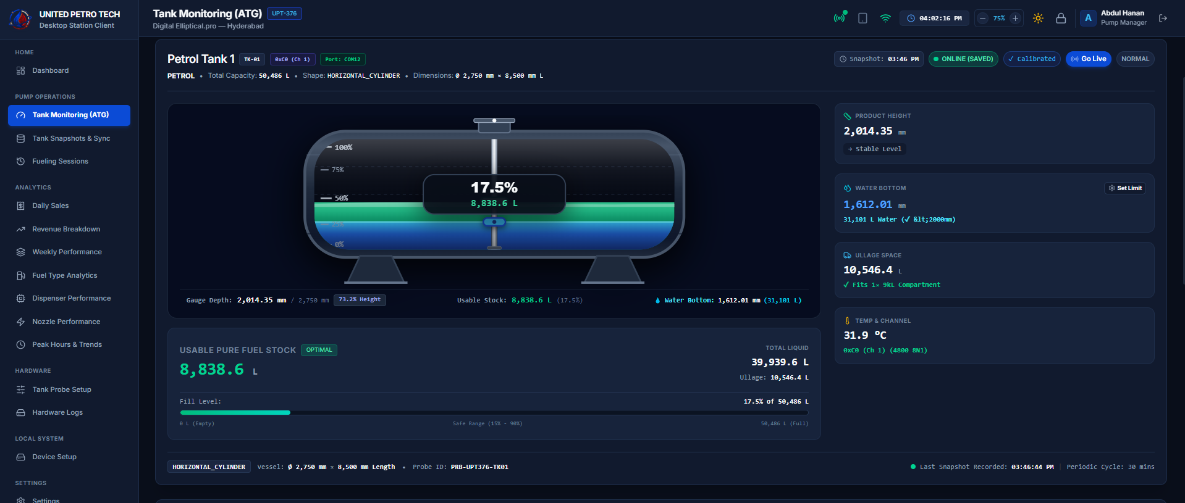The image size is (1185, 503).
Task: Click the 73.2% Height badge
Action: pos(360,300)
